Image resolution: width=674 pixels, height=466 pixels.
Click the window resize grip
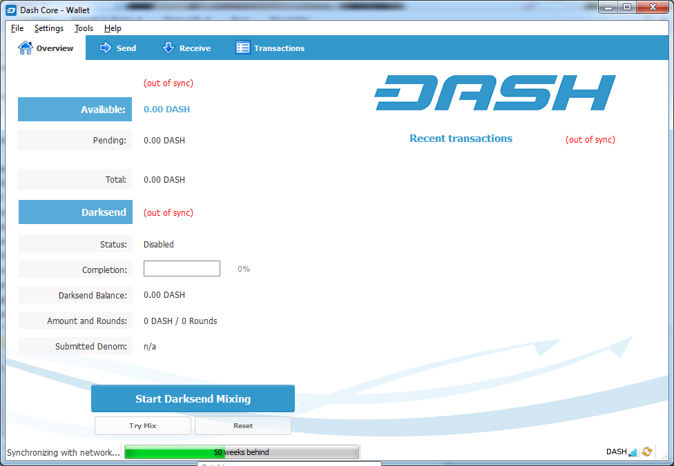point(664,456)
